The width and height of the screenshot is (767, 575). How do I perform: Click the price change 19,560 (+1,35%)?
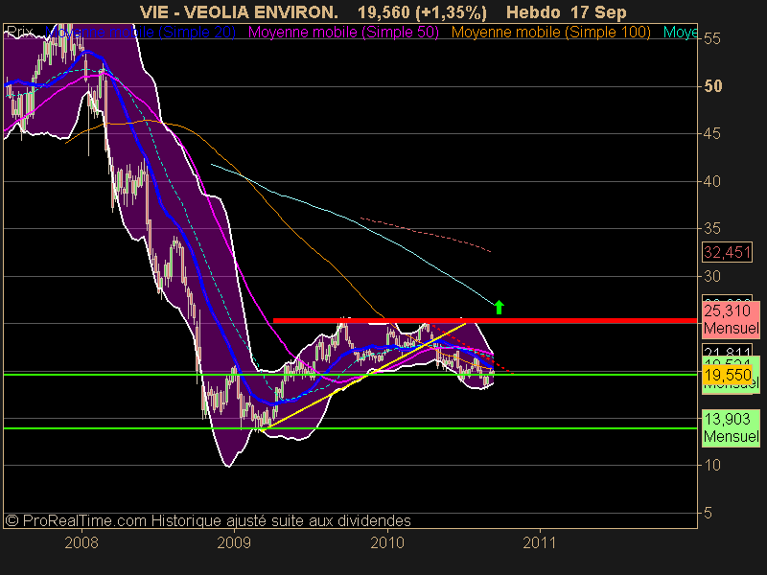[x=422, y=12]
